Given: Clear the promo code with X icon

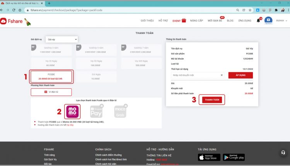Looking at the screenshot, I should 222,75.
